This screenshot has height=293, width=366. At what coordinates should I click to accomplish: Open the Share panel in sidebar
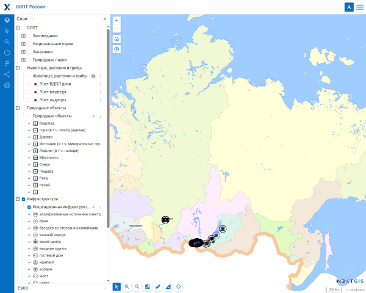point(7,74)
